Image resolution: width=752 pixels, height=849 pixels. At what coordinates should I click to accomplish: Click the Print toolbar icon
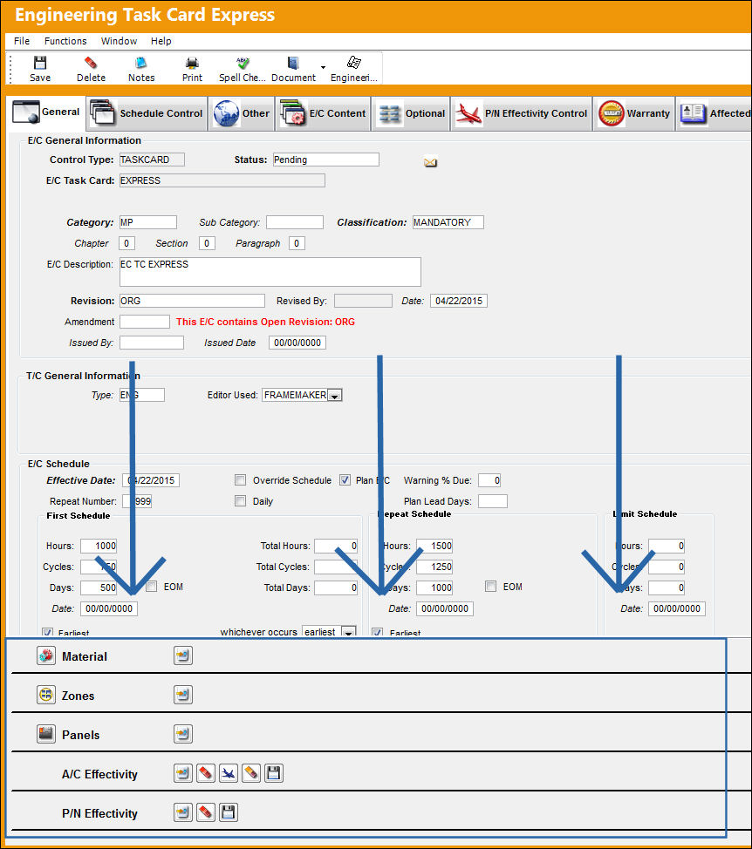point(192,69)
